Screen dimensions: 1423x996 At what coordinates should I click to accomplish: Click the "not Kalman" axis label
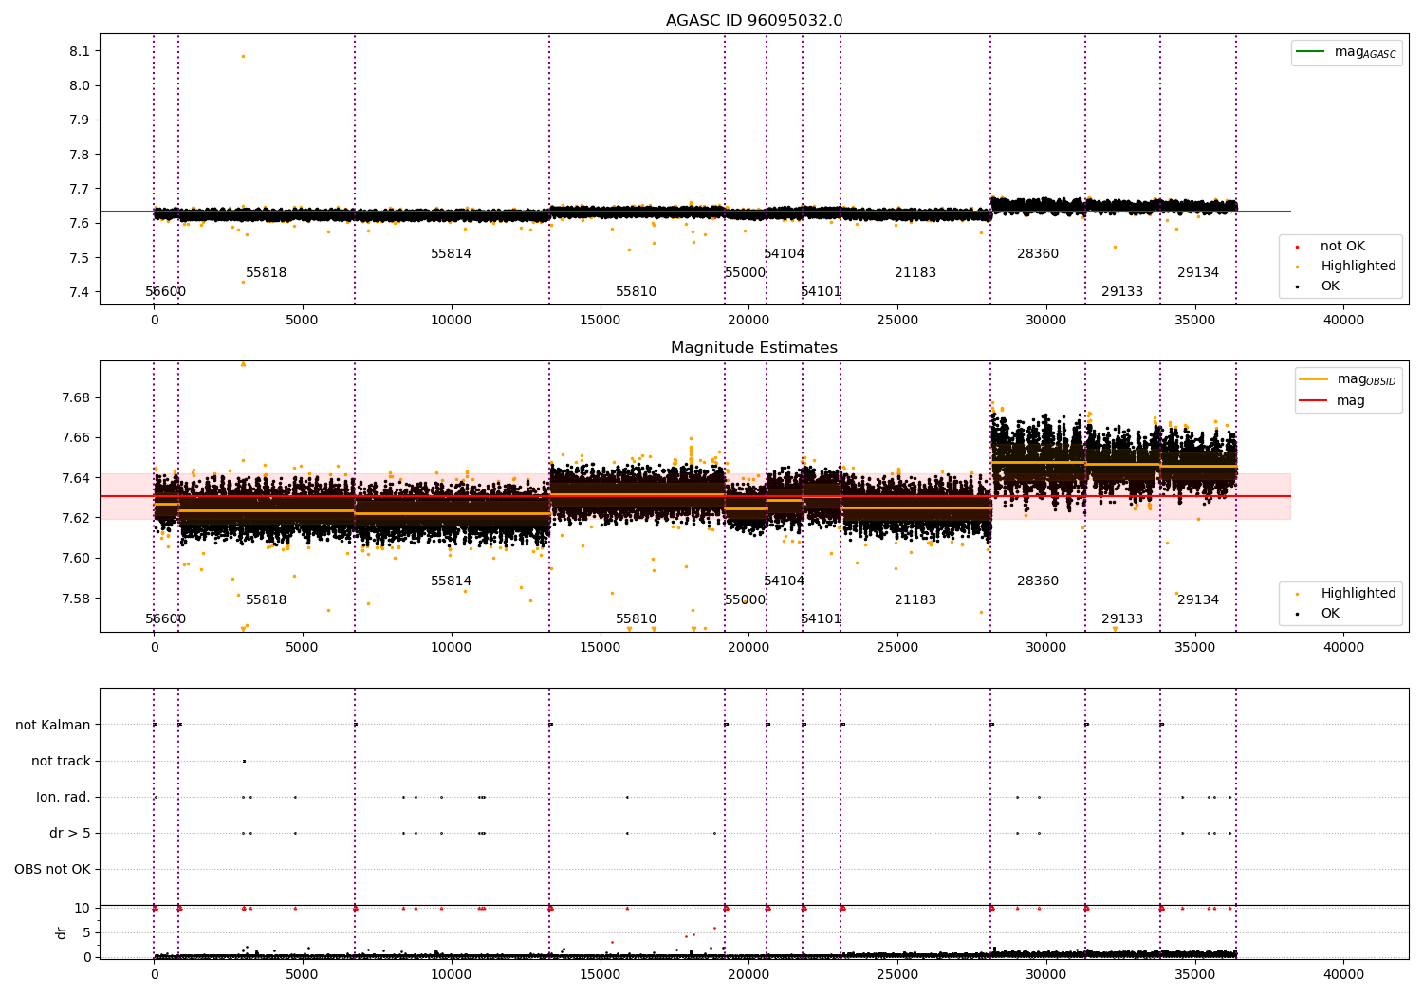pyautogui.click(x=53, y=726)
